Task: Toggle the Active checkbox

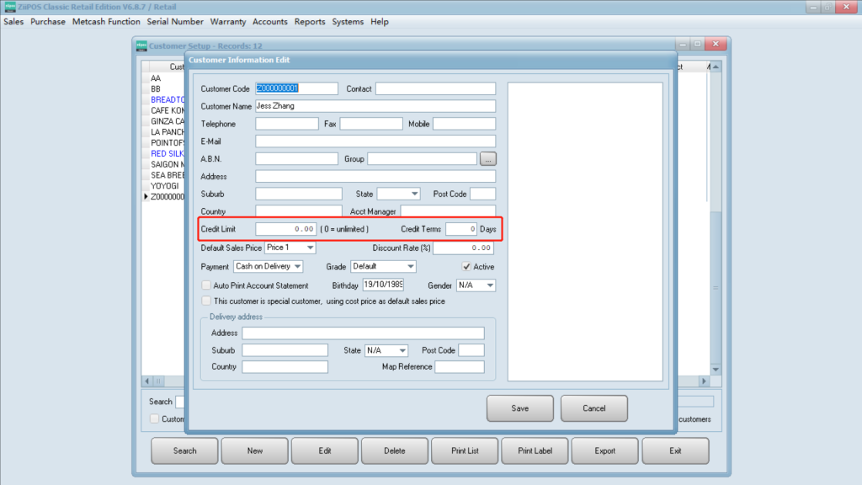Action: coord(466,267)
